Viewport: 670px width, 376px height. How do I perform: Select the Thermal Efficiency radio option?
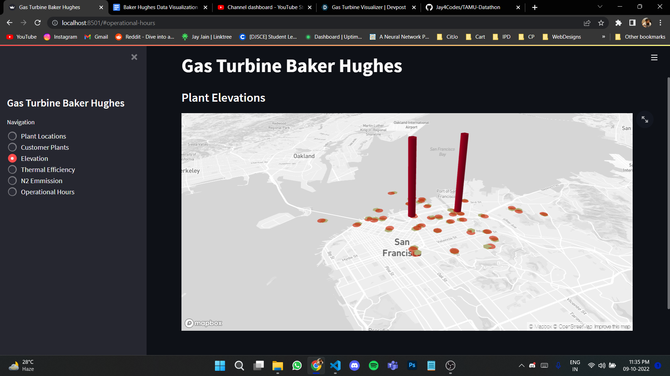12,170
